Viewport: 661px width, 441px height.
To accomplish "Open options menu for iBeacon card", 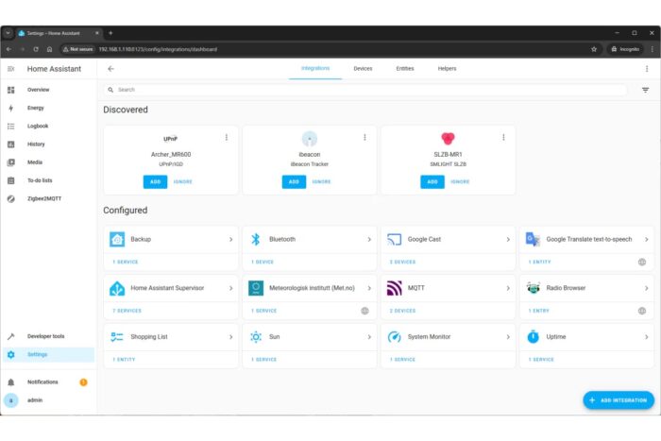I will (x=364, y=138).
